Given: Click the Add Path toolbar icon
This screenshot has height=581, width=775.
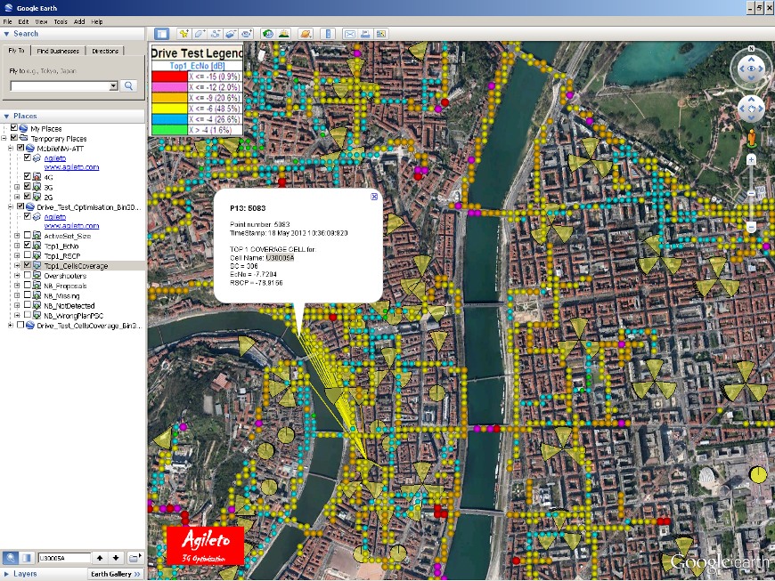Looking at the screenshot, I should click(x=215, y=34).
